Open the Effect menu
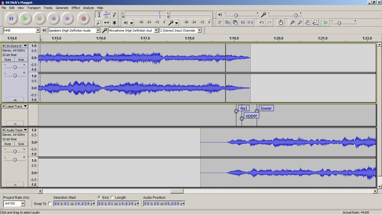The height and width of the screenshot is (215, 382). click(x=76, y=8)
